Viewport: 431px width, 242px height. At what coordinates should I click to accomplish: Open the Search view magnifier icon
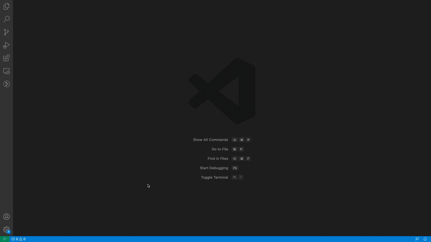[x=6, y=19]
